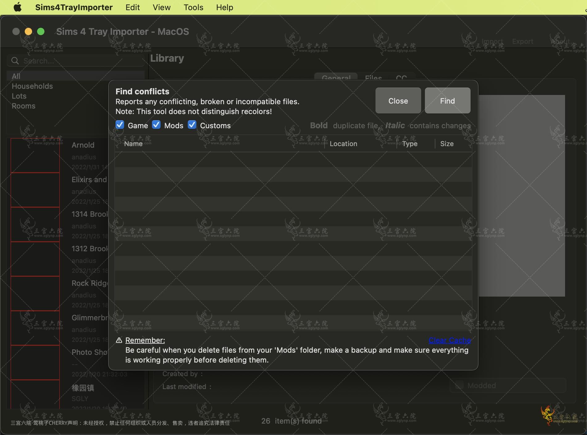Viewport: 587px width, 435px height.
Task: Click the magnifier search icon
Action: click(15, 61)
